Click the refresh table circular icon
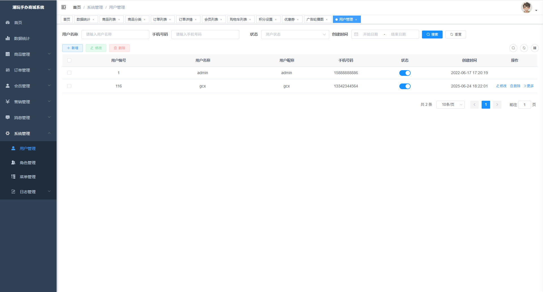543x292 pixels. [x=524, y=48]
